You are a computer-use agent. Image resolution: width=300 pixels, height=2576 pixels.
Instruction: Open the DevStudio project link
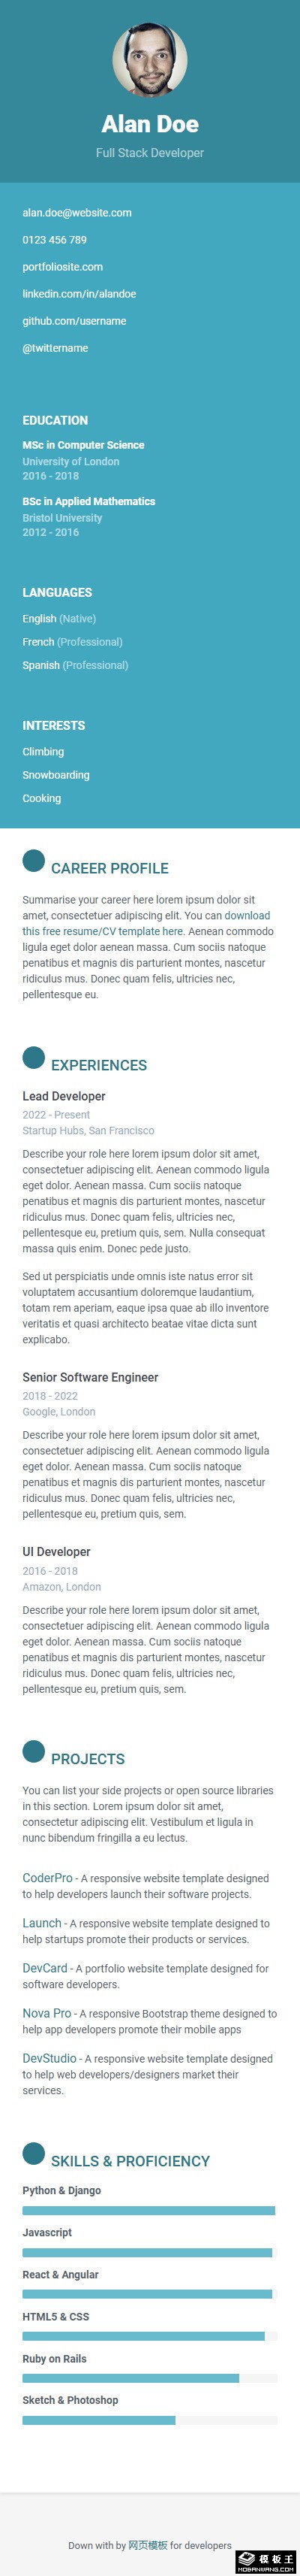coord(49,2058)
